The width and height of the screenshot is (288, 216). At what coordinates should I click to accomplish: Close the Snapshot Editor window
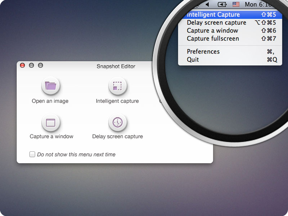pos(22,65)
